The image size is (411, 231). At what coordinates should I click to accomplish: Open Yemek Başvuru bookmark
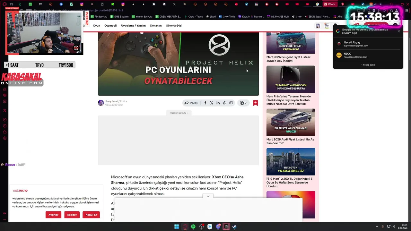click(x=142, y=17)
